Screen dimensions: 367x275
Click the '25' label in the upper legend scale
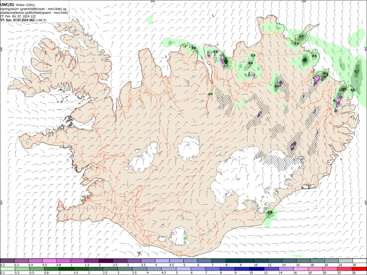pyautogui.click(x=340, y=265)
